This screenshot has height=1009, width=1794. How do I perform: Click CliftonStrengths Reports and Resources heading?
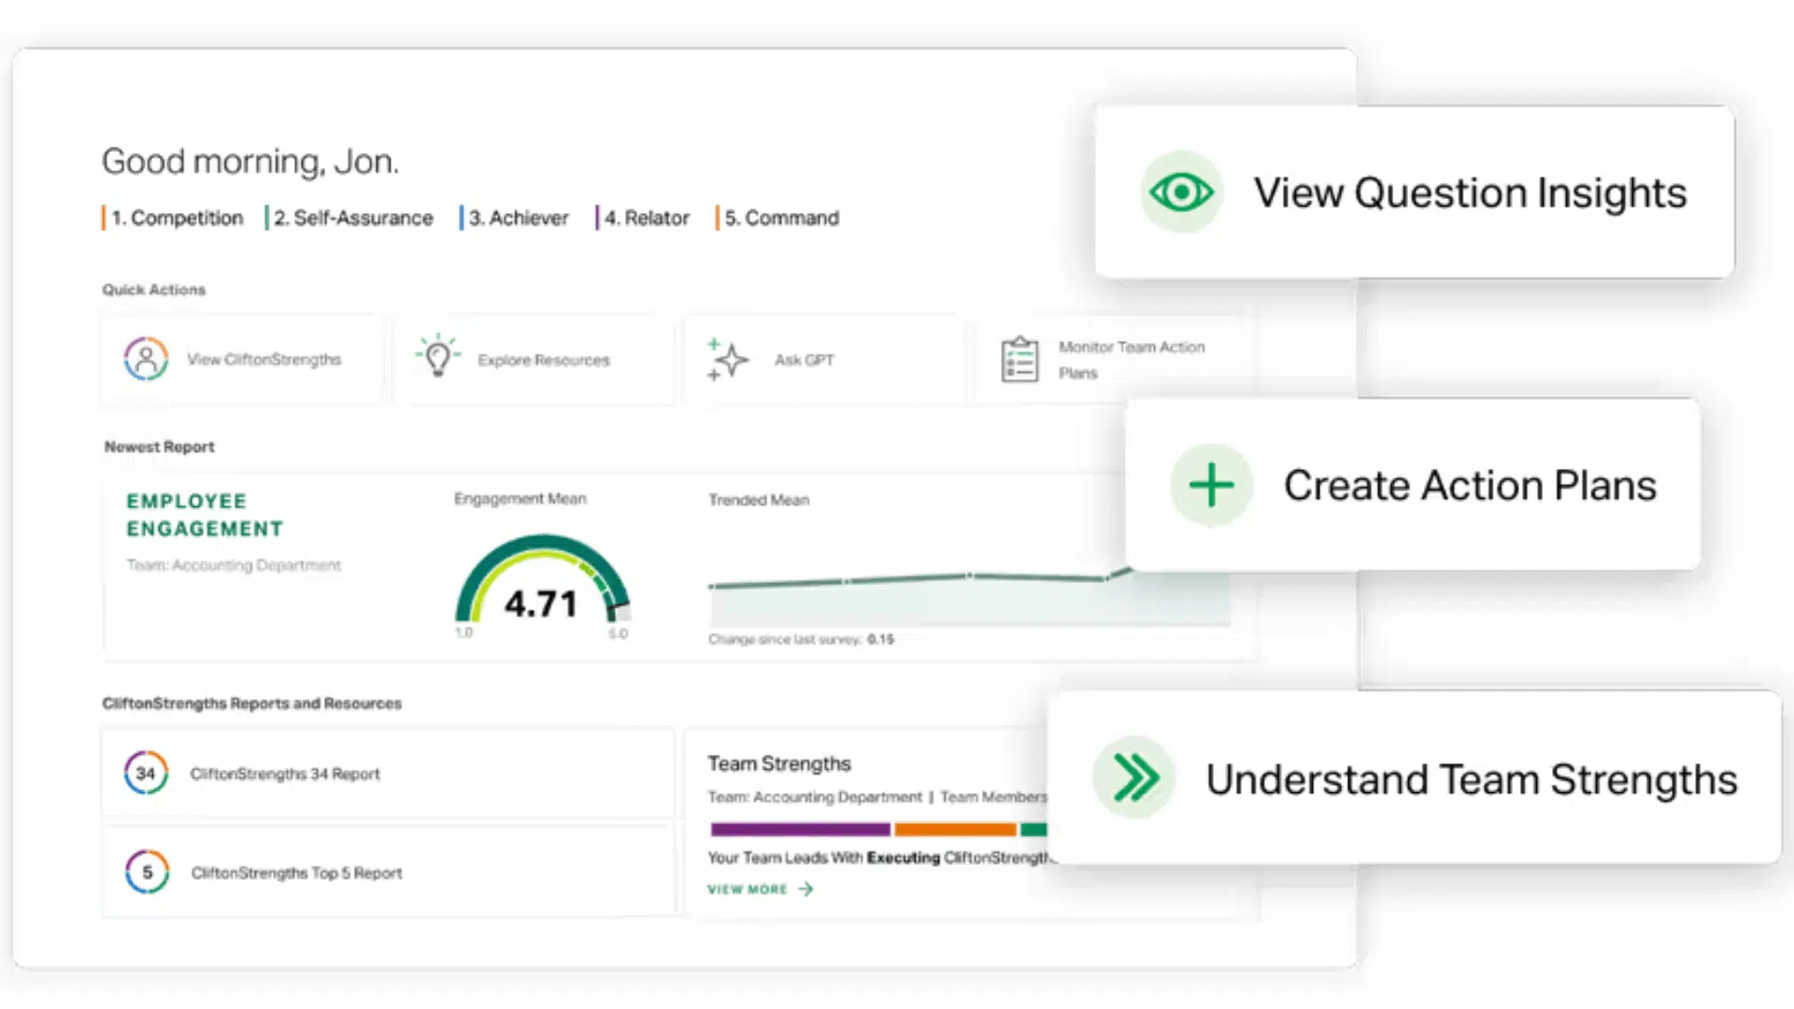click(251, 703)
